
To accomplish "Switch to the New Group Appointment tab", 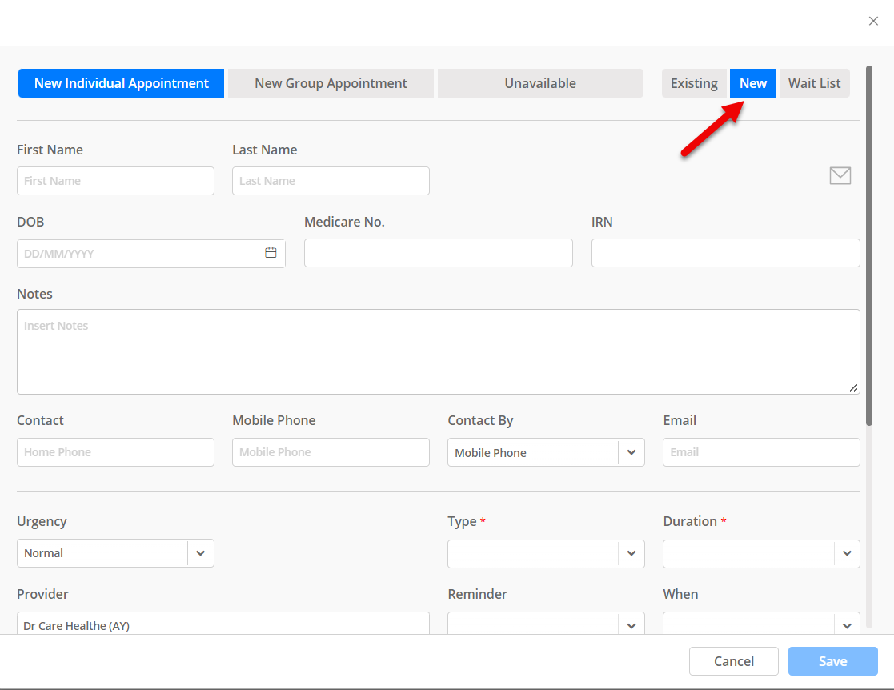I will pos(331,83).
